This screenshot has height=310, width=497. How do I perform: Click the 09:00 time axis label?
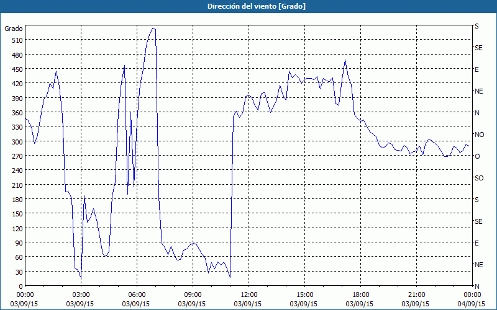pyautogui.click(x=193, y=294)
